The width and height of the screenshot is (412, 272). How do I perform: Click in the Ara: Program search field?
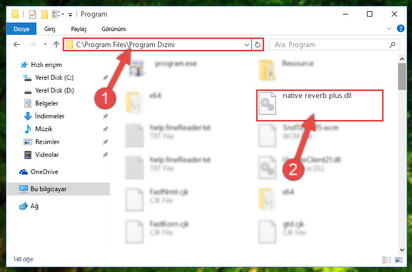pos(331,44)
